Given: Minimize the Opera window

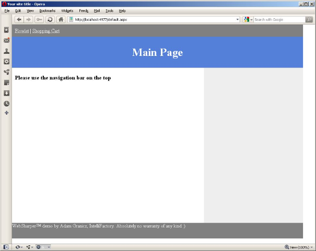Looking at the screenshot, I should coord(301,4).
